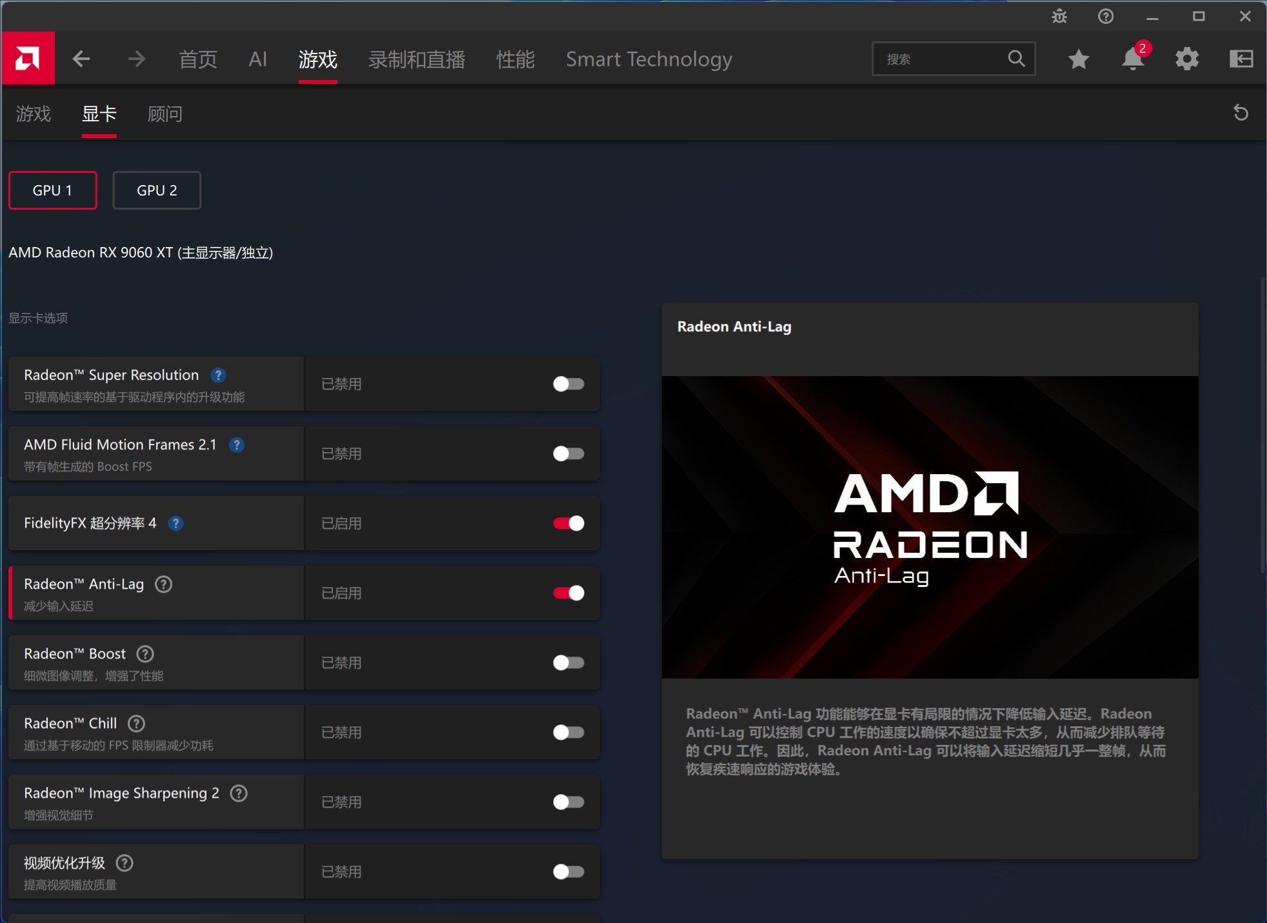1267x923 pixels.
Task: Select the 游戏 main tab
Action: pyautogui.click(x=317, y=59)
